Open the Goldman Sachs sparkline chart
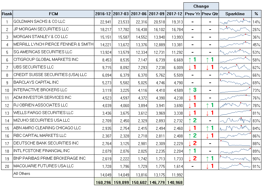This screenshot has width=262, height=186. pyautogui.click(x=235, y=22)
